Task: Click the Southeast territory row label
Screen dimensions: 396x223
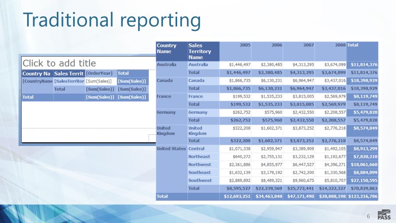Action: point(203,172)
